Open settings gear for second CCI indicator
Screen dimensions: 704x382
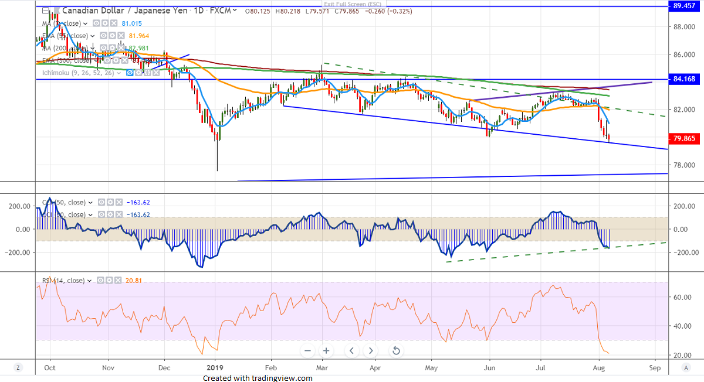tap(110, 214)
